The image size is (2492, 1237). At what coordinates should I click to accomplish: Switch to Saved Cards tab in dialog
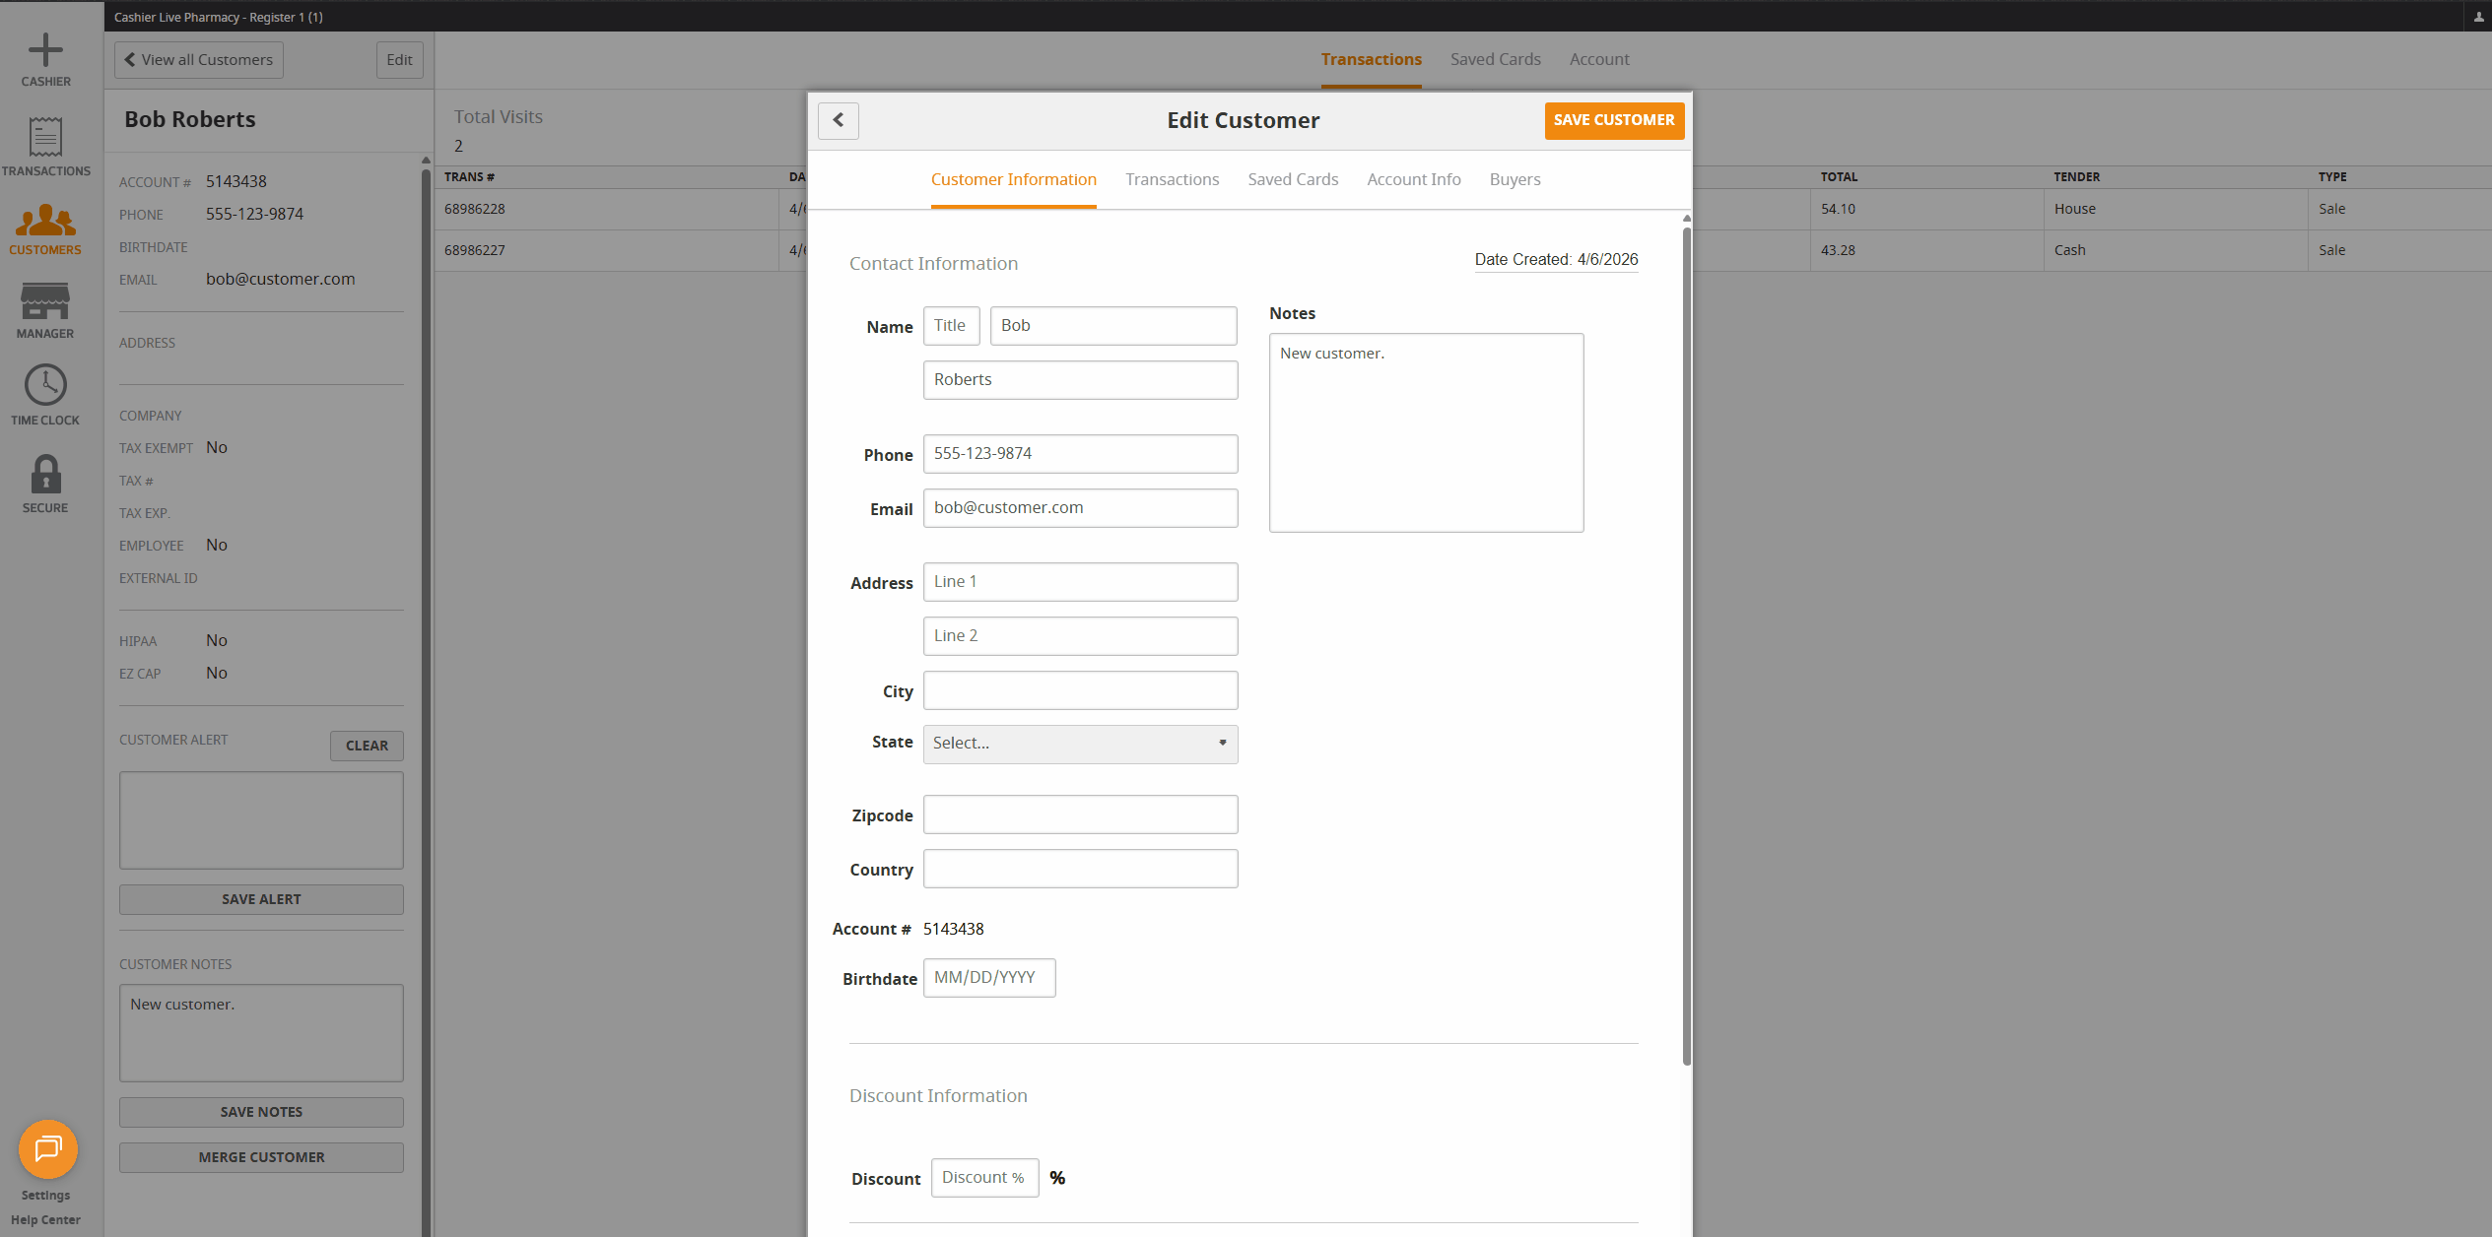click(1293, 179)
